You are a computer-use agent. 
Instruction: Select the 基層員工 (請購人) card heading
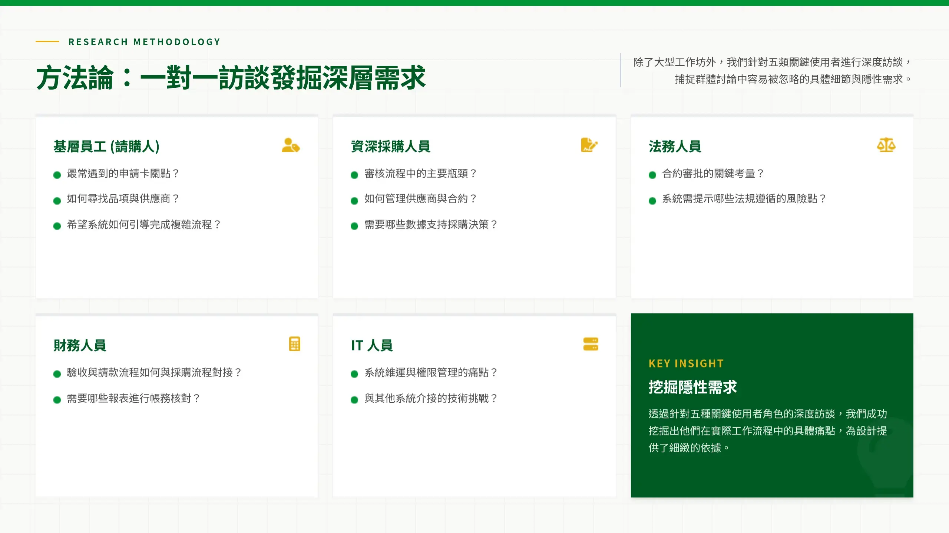pyautogui.click(x=106, y=147)
